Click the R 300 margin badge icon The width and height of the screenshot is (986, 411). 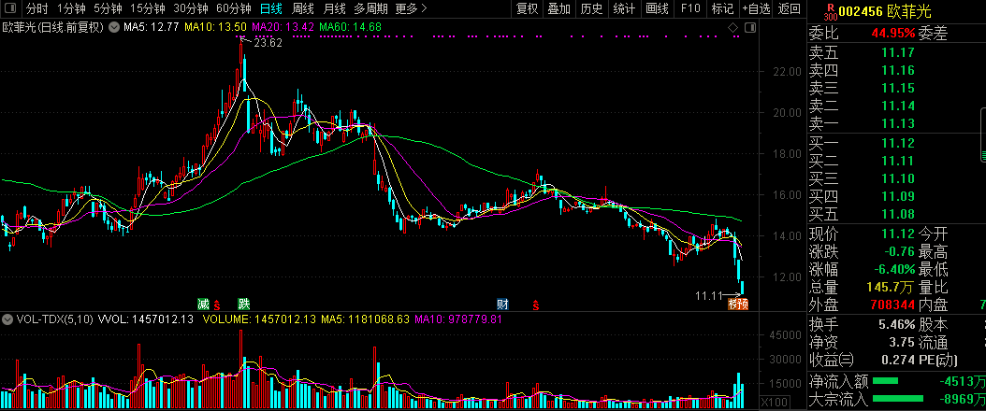coord(829,10)
